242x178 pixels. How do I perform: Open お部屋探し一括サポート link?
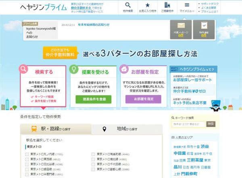pyautogui.click(x=192, y=80)
